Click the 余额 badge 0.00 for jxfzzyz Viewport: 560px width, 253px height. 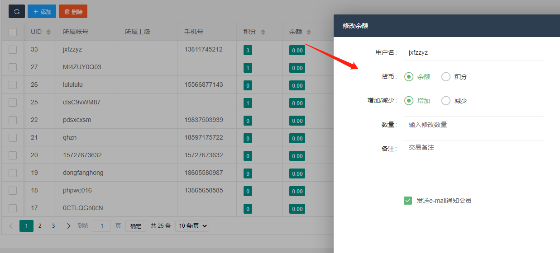click(297, 50)
